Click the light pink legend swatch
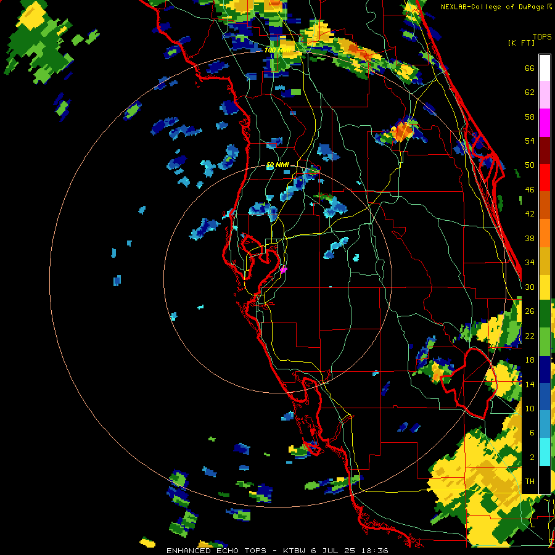 [x=545, y=94]
